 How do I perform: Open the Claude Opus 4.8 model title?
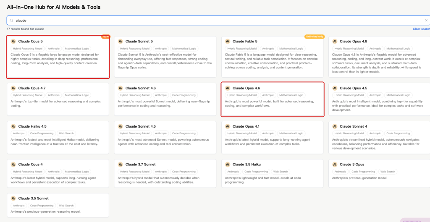[354, 42]
